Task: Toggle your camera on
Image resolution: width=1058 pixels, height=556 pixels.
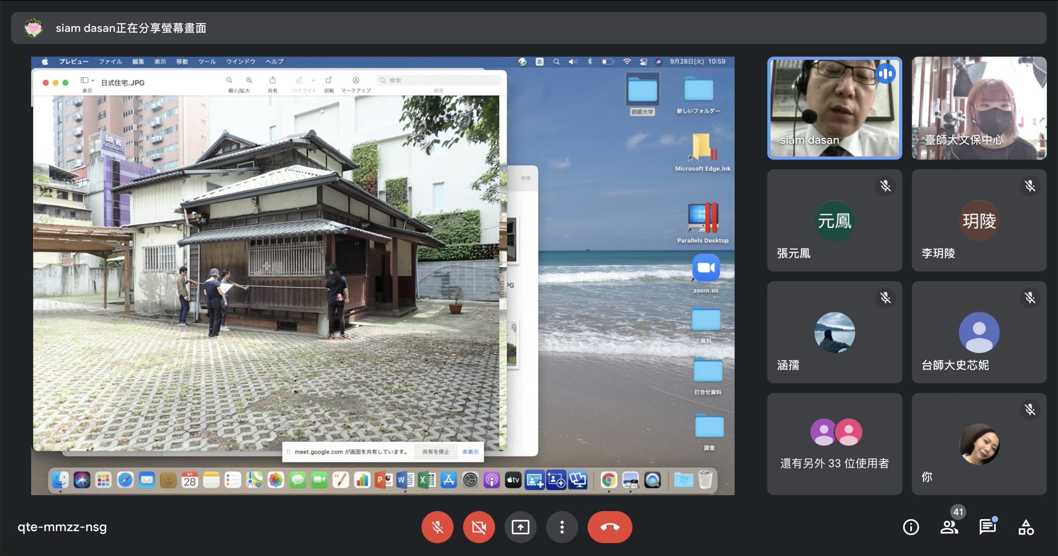Action: [x=479, y=527]
